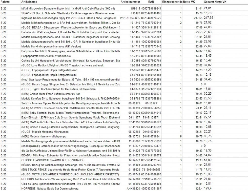
Task: Click the BÉABA Milk Prep Zubereiter cell
Action: click(x=71, y=156)
